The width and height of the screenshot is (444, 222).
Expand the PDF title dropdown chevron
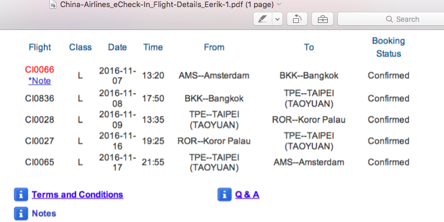click(279, 4)
